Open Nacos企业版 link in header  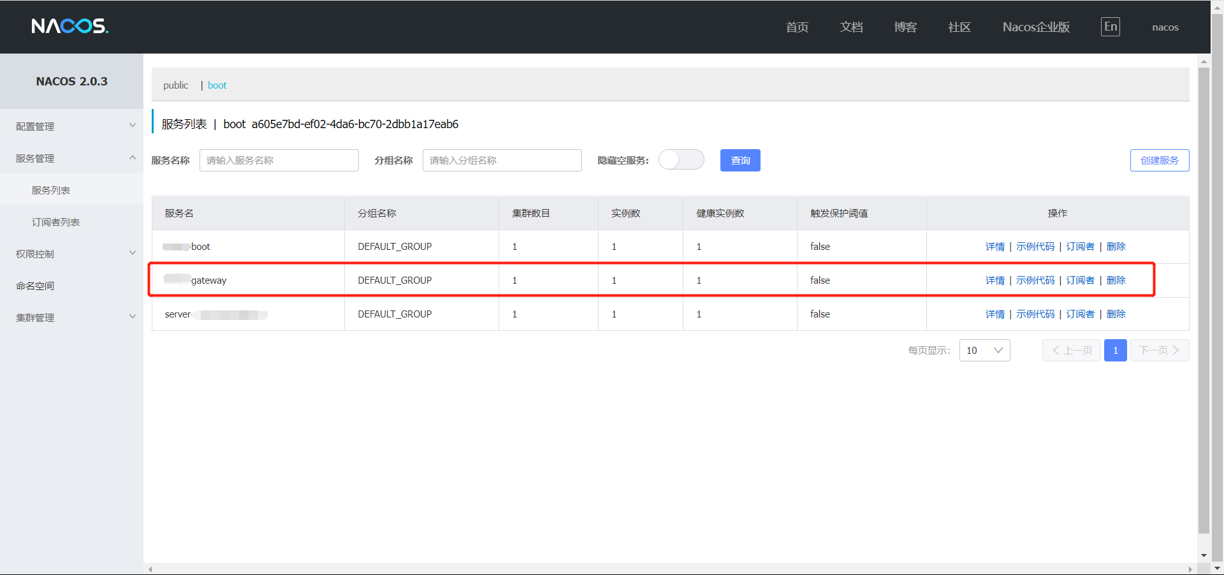point(1036,27)
